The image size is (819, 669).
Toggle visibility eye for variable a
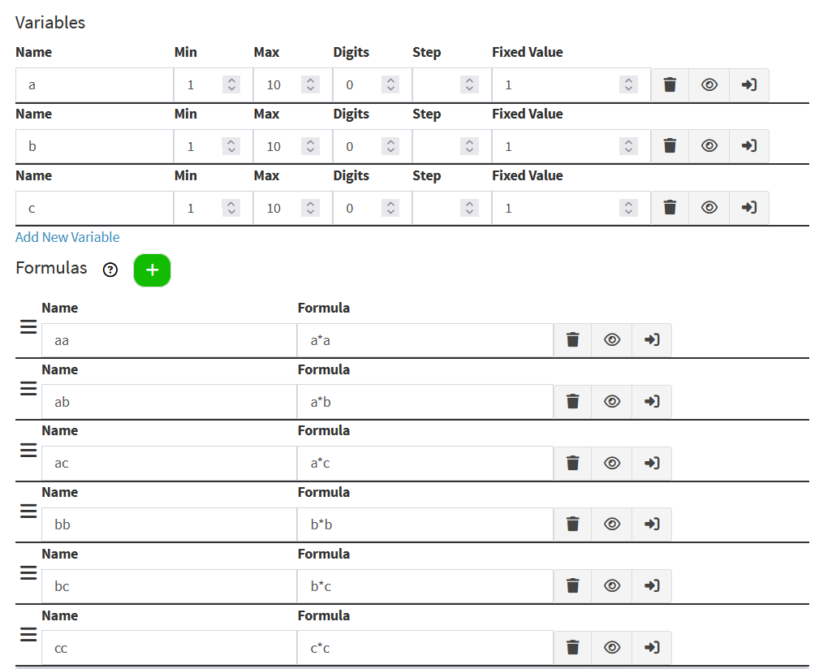709,84
